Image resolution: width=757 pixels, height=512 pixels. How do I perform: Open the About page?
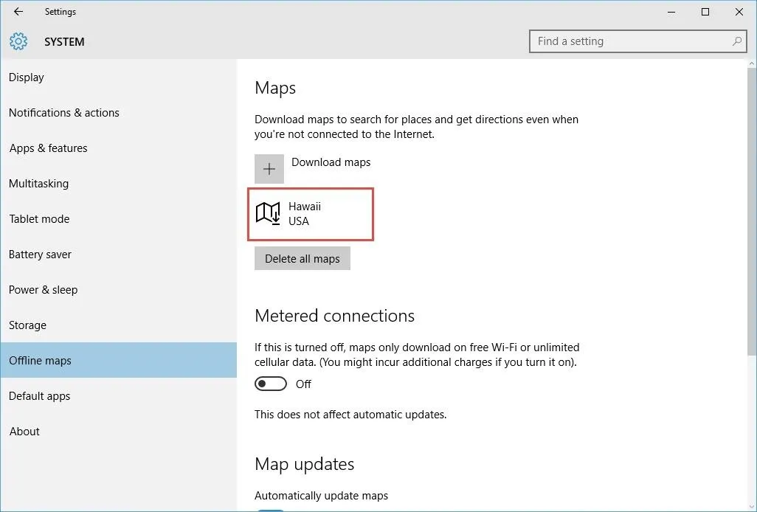tap(118, 432)
